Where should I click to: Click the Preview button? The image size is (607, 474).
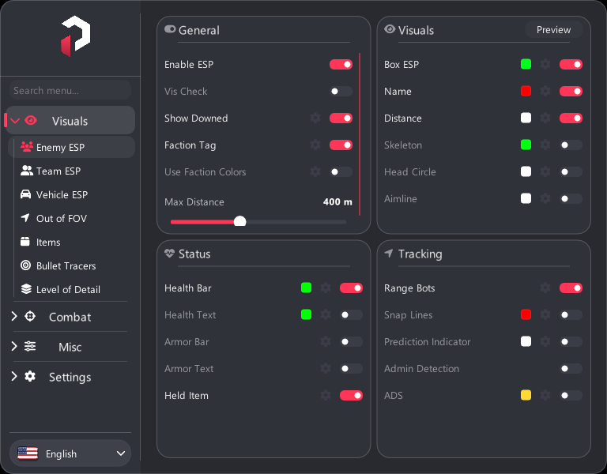pyautogui.click(x=553, y=30)
